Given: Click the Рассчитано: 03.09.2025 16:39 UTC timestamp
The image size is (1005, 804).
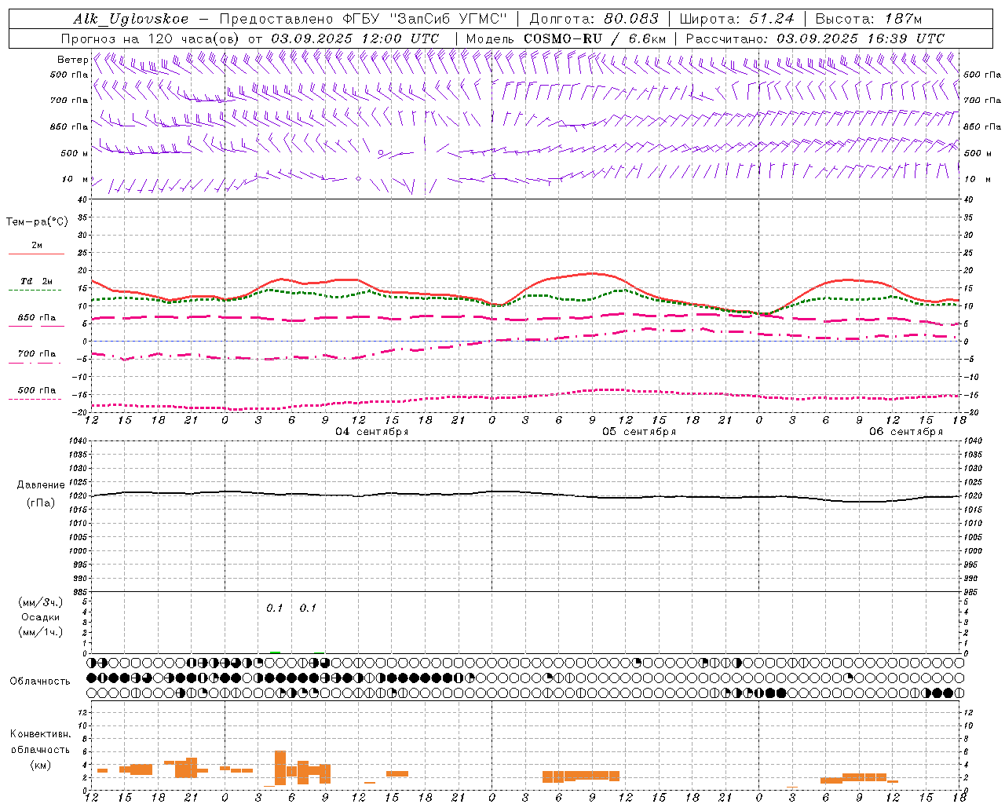Looking at the screenshot, I should click(815, 38).
